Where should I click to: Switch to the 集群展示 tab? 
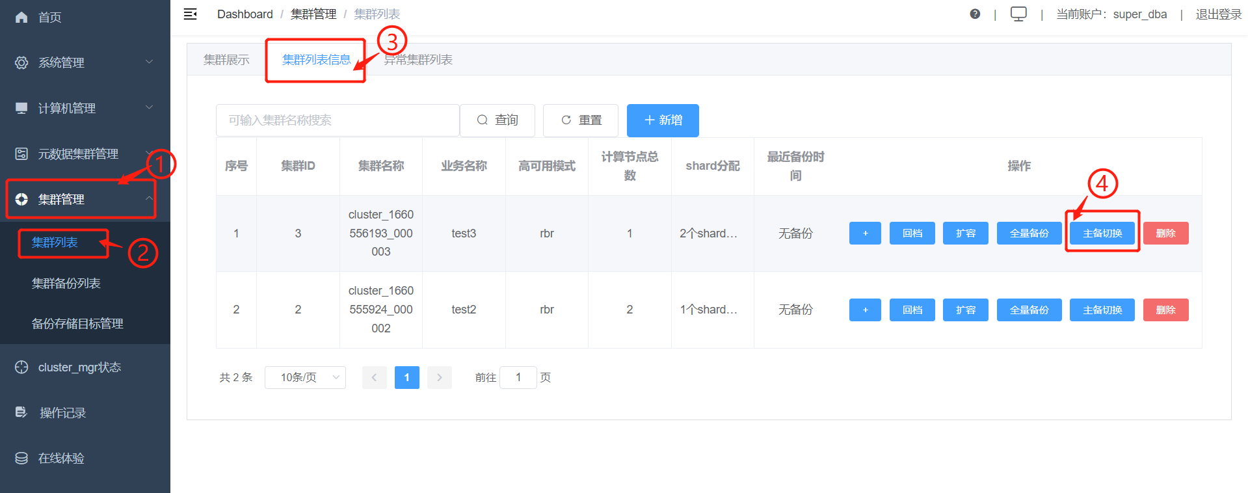click(226, 60)
